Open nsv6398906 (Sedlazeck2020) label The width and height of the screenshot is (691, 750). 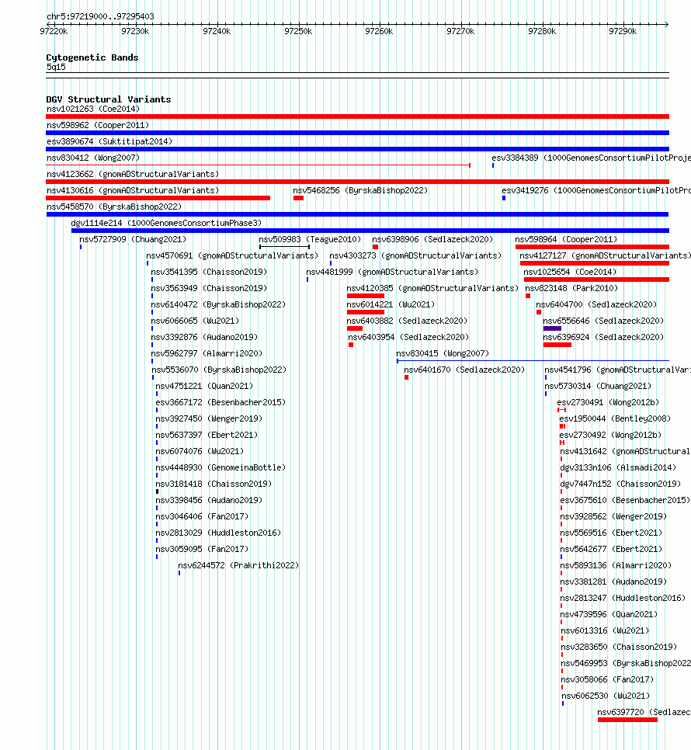click(432, 239)
